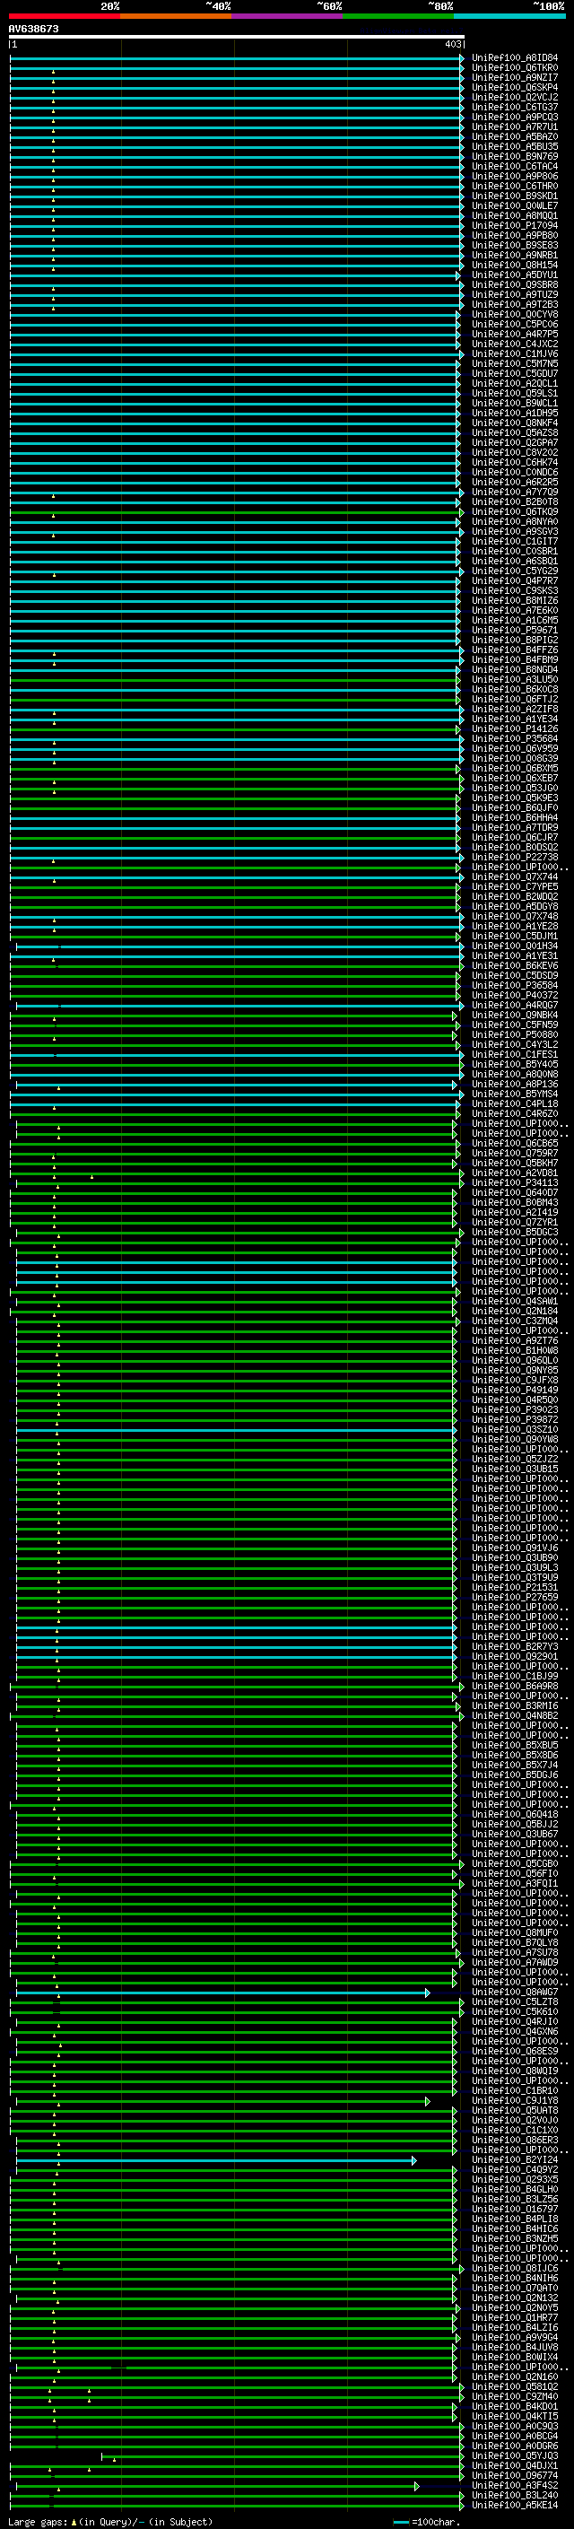This screenshot has width=574, height=2529.
Task: Select hit label UniRef100_C1GIT7
Action: pyautogui.click(x=515, y=542)
